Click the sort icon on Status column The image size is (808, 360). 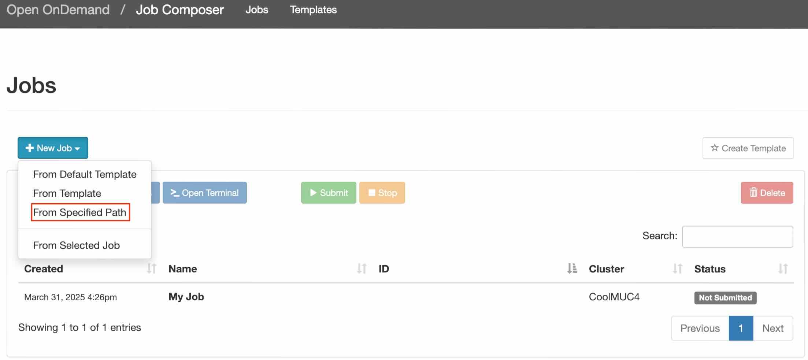(783, 268)
